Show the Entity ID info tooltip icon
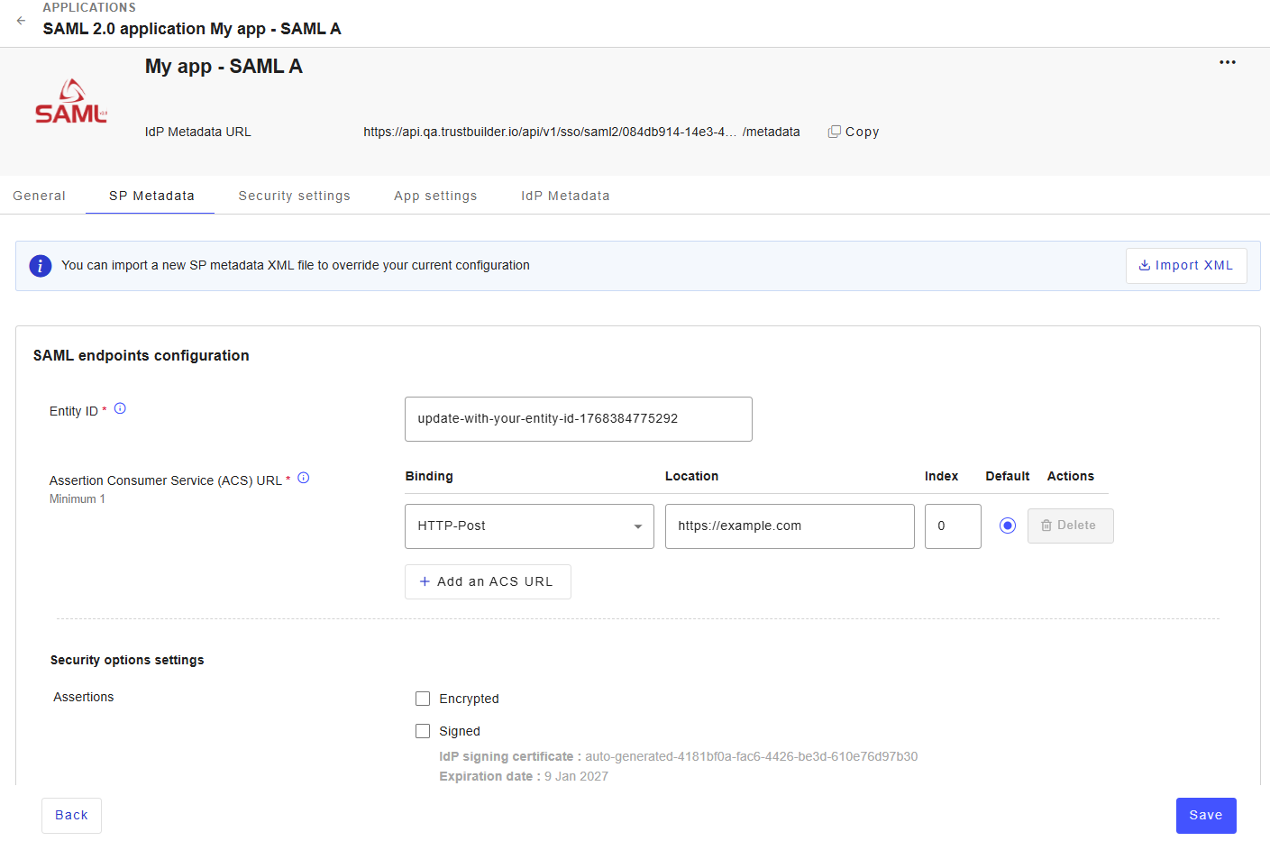Viewport: 1270px width, 841px height. pos(120,409)
